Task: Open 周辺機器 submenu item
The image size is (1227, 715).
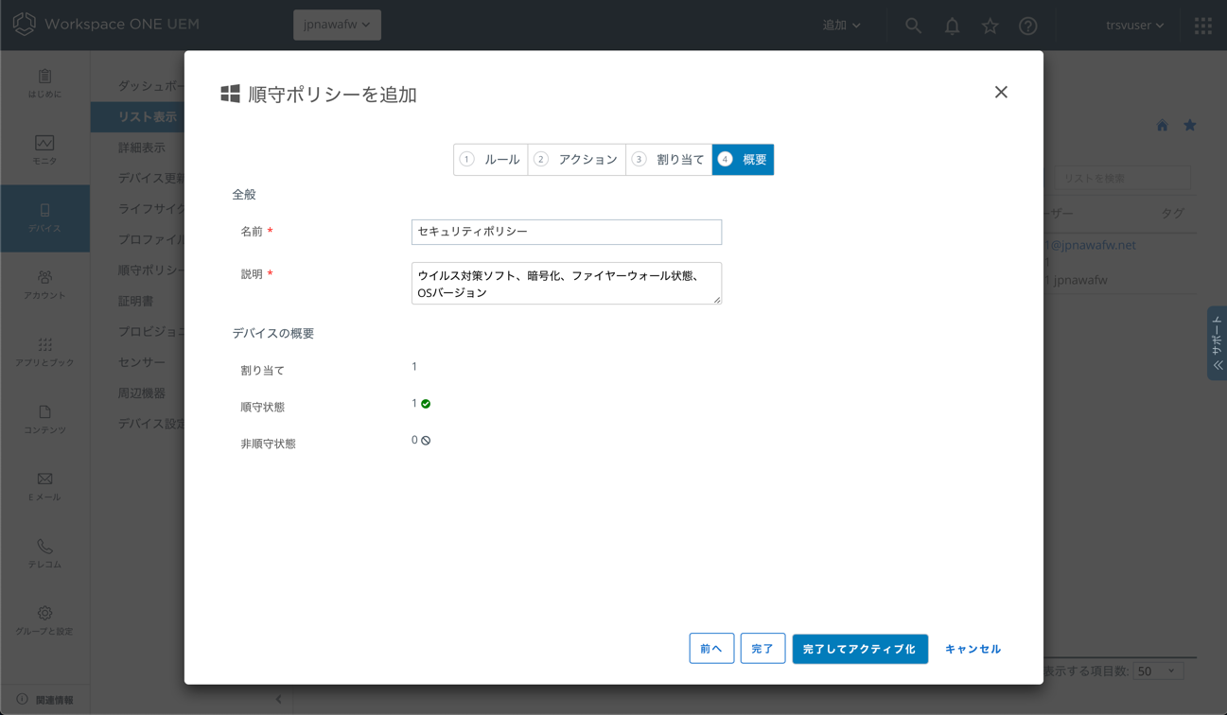Action: point(142,392)
